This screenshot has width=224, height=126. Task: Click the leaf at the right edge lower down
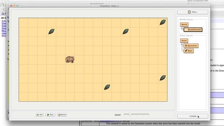pos(163,78)
